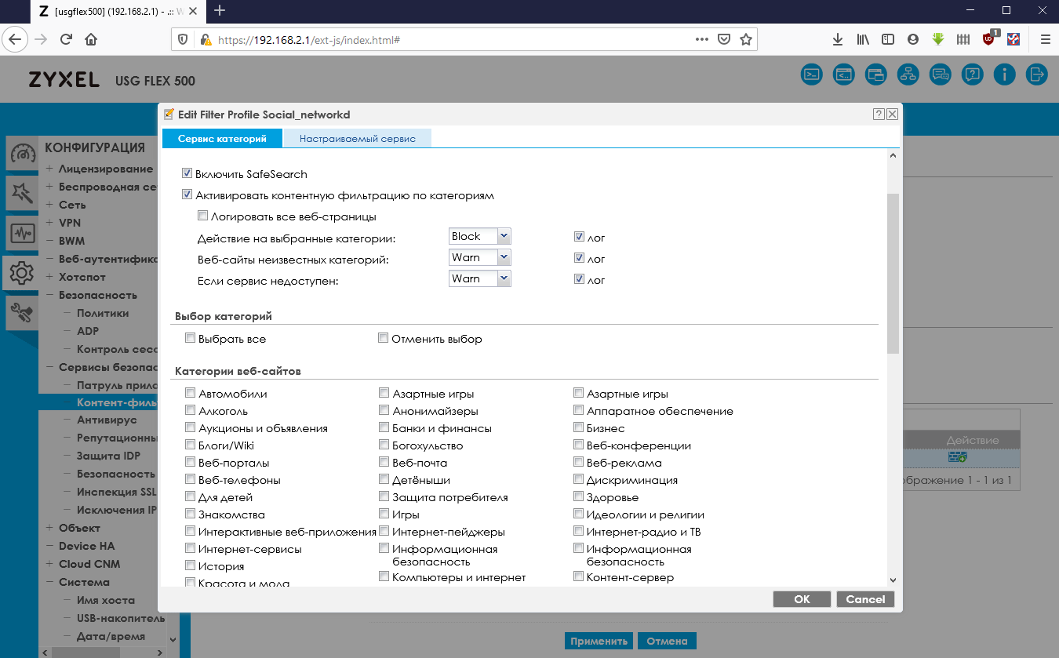Open the web console icon in Zyxel header

click(843, 75)
